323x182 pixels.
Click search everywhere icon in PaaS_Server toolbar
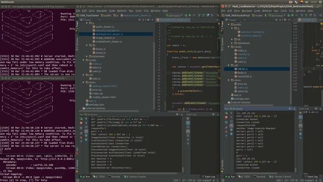tap(218, 15)
